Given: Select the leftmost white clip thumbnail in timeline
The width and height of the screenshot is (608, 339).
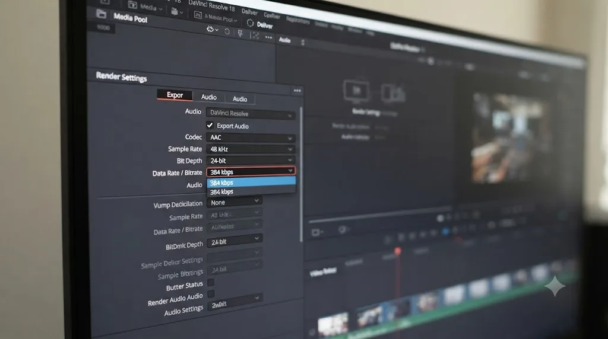Looking at the screenshot, I should [x=332, y=324].
